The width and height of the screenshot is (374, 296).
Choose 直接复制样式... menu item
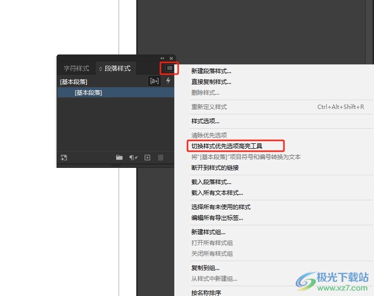click(211, 82)
